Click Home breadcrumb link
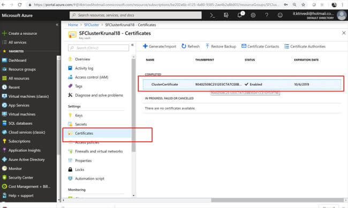The width and height of the screenshot is (348, 208). pyautogui.click(x=73, y=25)
